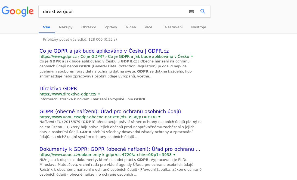Open the Zprávy results tab

coord(111,27)
